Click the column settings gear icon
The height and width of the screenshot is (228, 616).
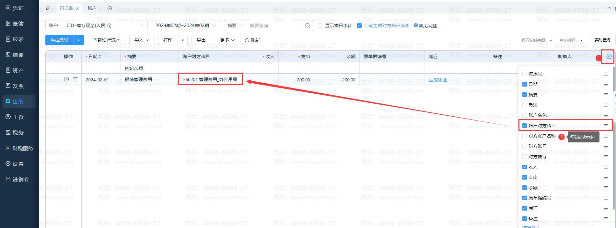[x=609, y=57]
